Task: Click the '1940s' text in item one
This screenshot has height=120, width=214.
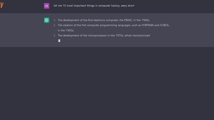Action: point(145,20)
